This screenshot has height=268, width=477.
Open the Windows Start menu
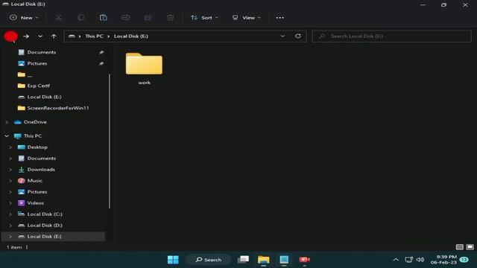coord(173,260)
